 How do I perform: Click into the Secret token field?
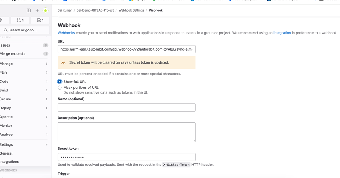click(127, 157)
